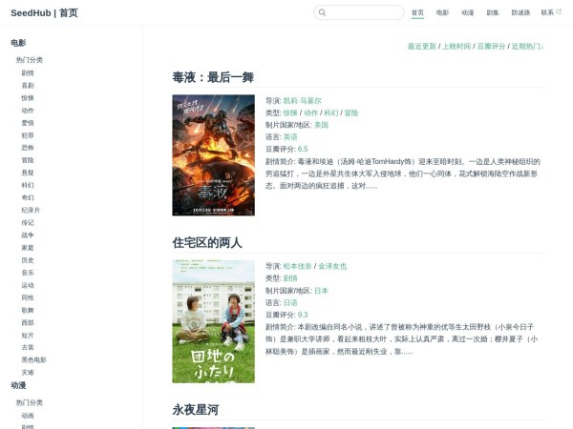This screenshot has height=429, width=573.
Task: Click the external link icon beside 联系
Action: click(x=559, y=12)
